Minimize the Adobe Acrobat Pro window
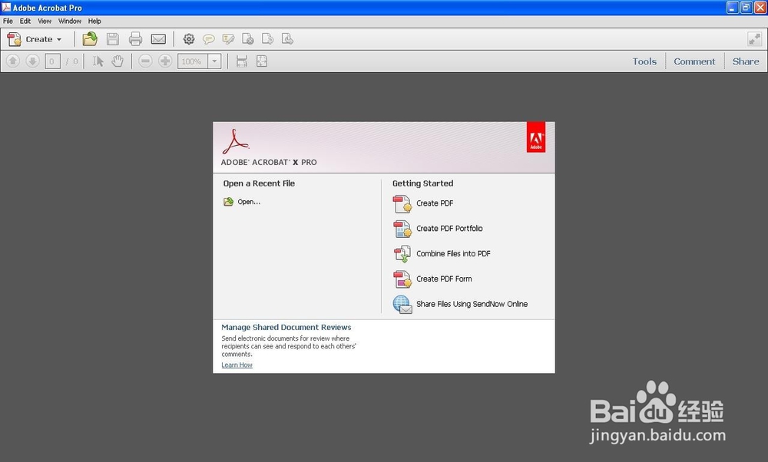This screenshot has height=462, width=768. coord(732,8)
